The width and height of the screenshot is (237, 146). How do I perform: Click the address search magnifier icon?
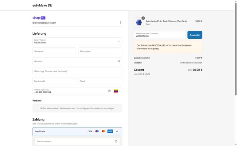click(x=119, y=61)
